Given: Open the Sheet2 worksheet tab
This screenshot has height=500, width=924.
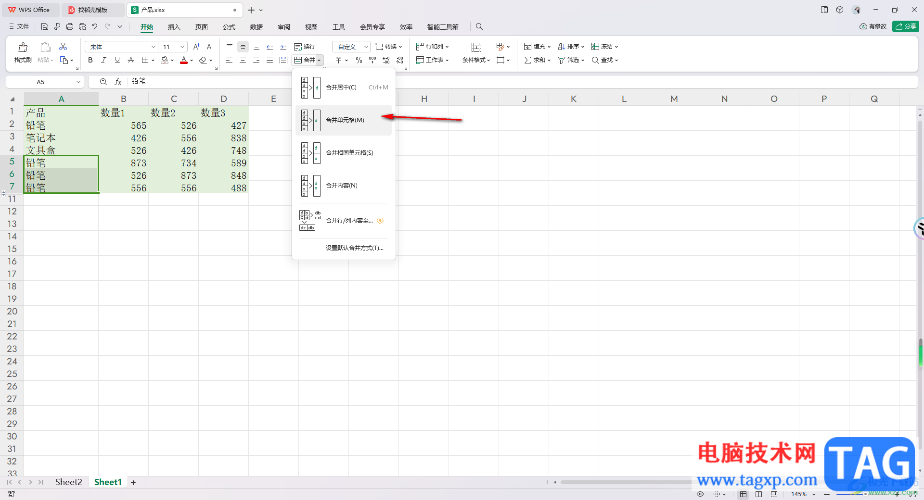Looking at the screenshot, I should coord(68,482).
